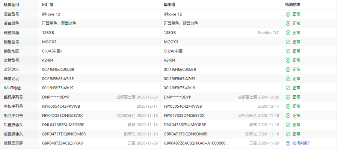The height and width of the screenshot is (149, 338).
Task: Select the 检测项目 column header
Action: pyautogui.click(x=11, y=5)
